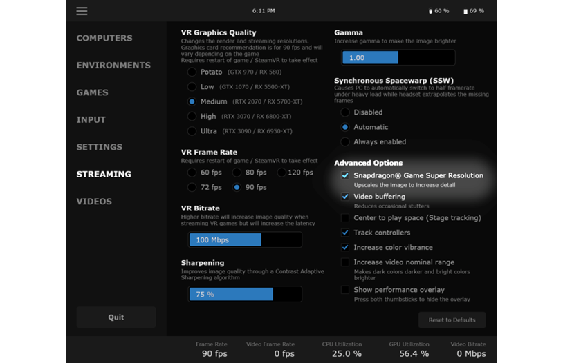The image size is (563, 363).
Task: Disable Track controllers option
Action: 345,233
